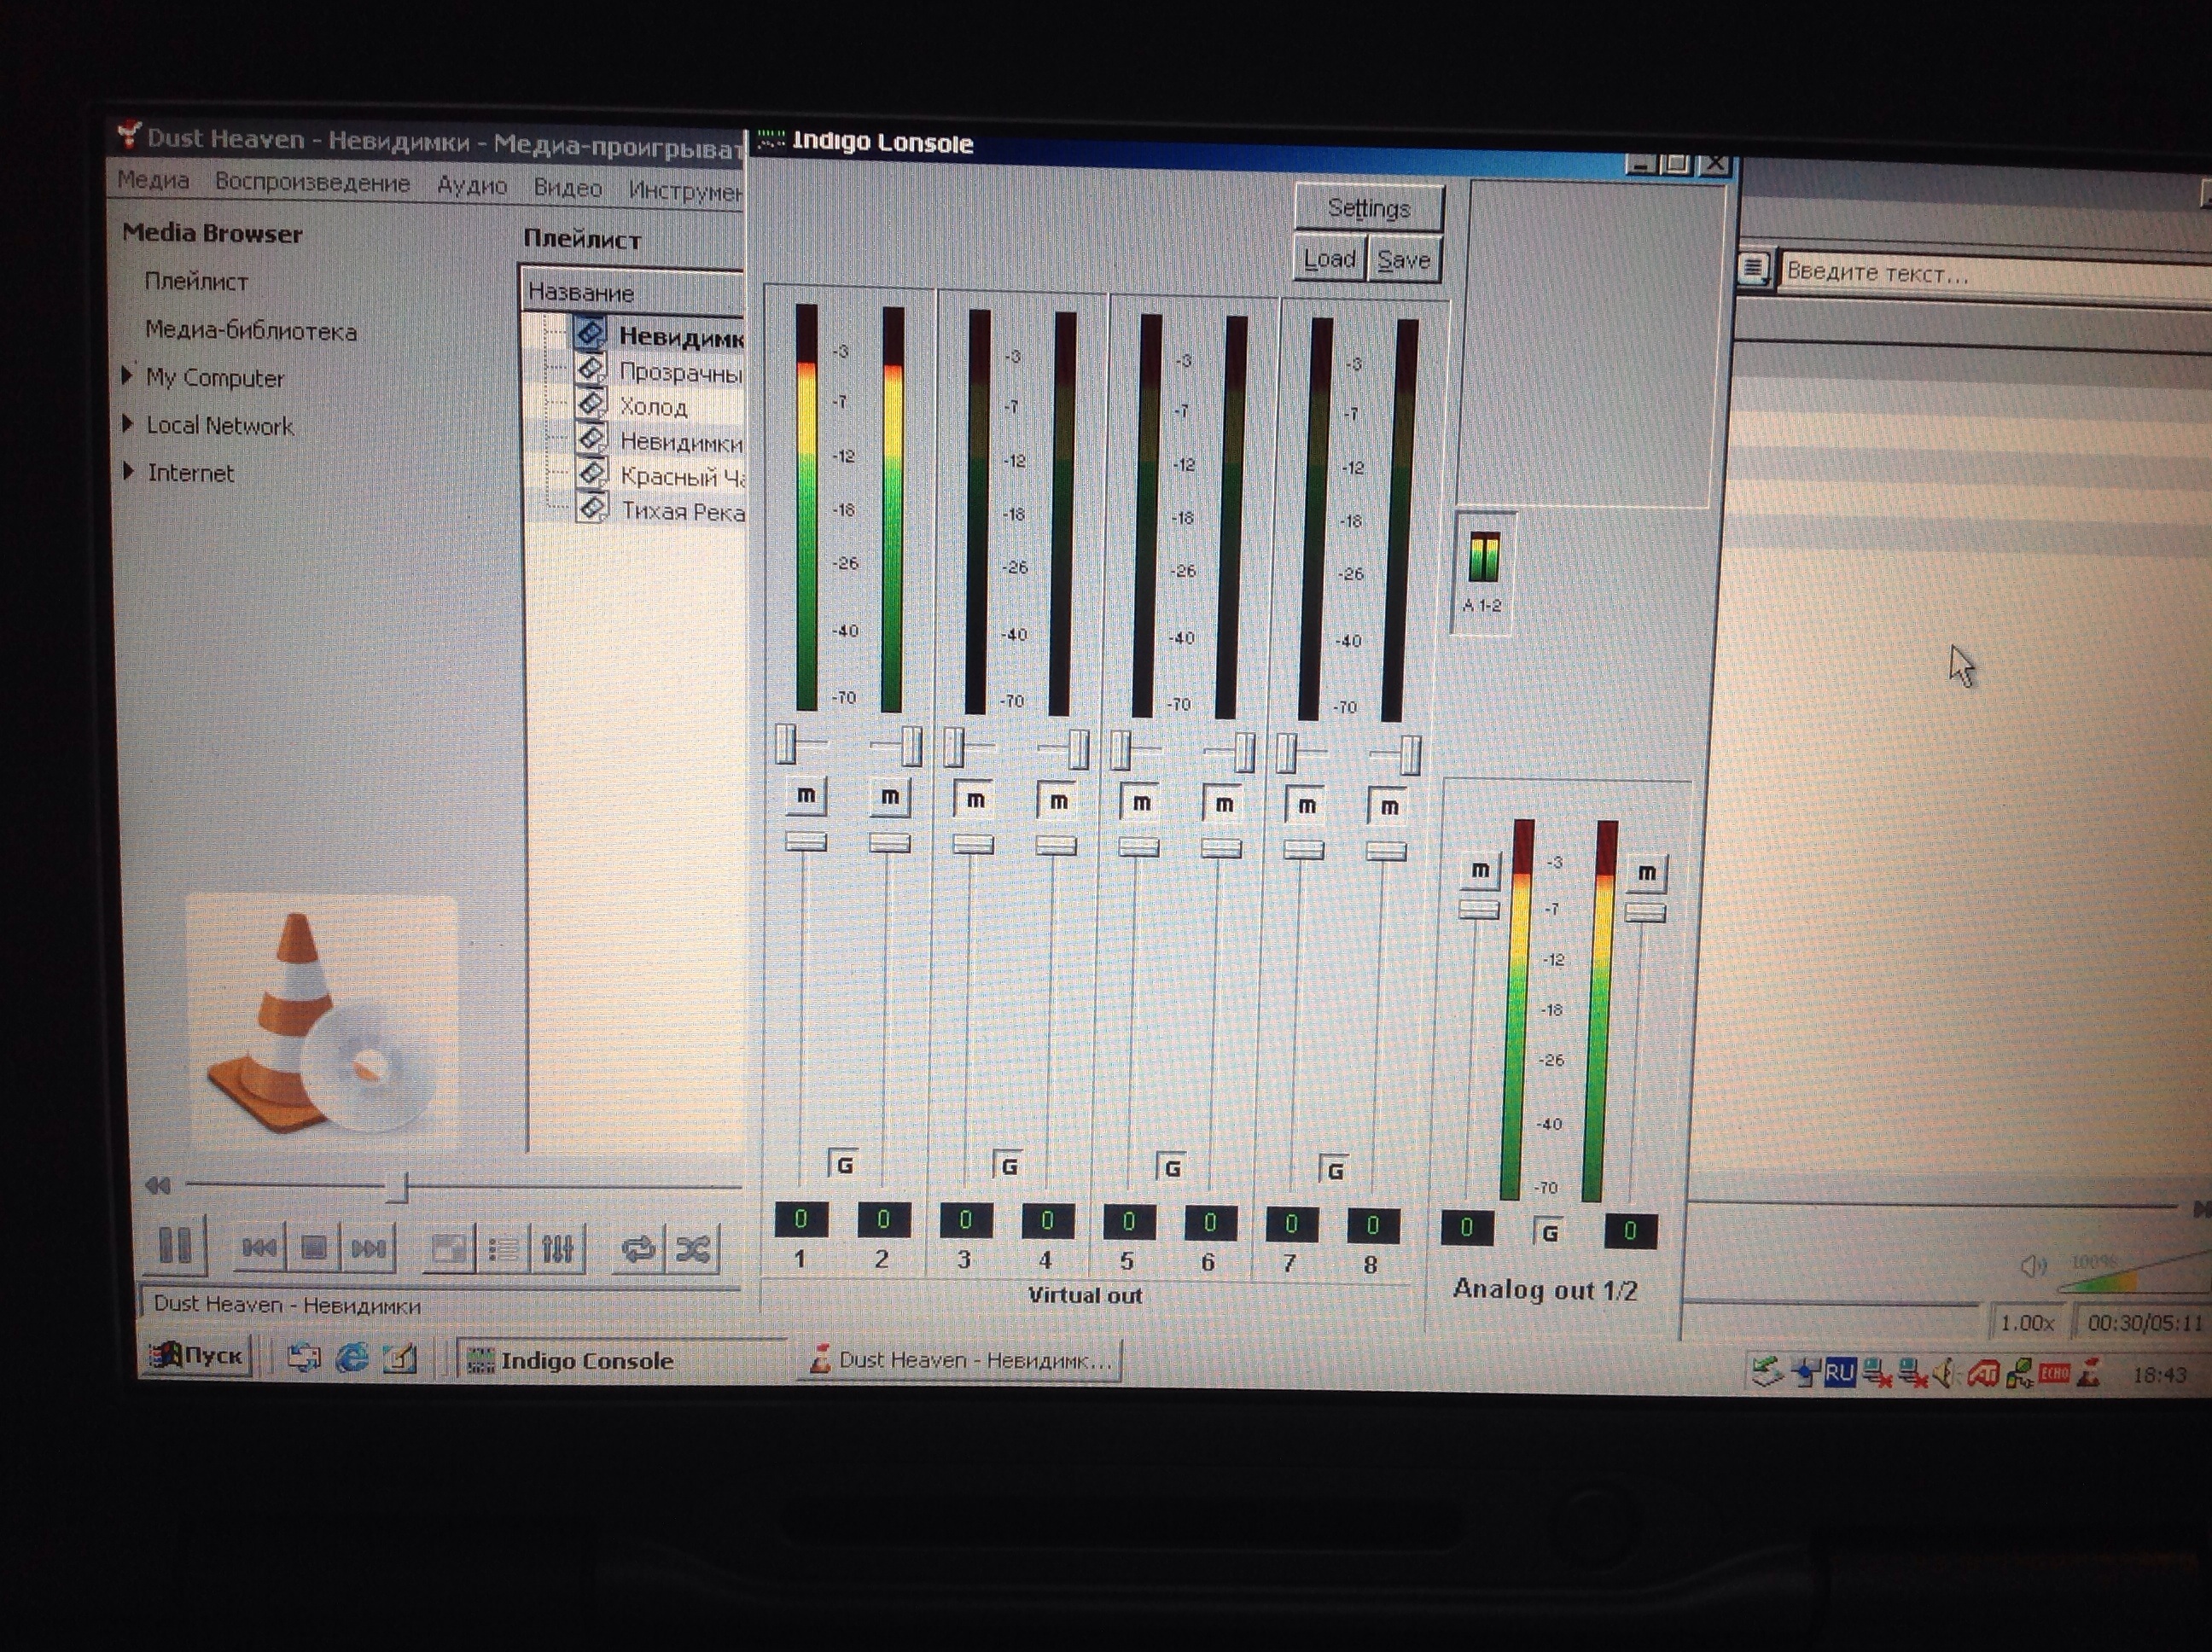Click the Stop playback button

point(313,1247)
